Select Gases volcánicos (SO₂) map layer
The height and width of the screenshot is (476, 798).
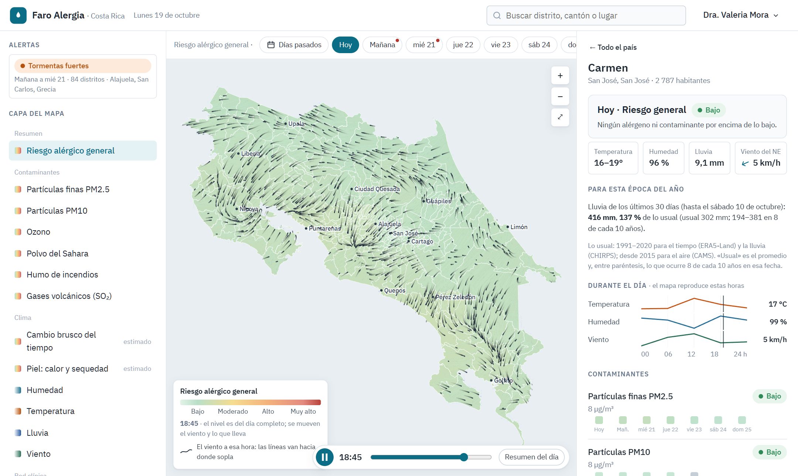tap(83, 296)
